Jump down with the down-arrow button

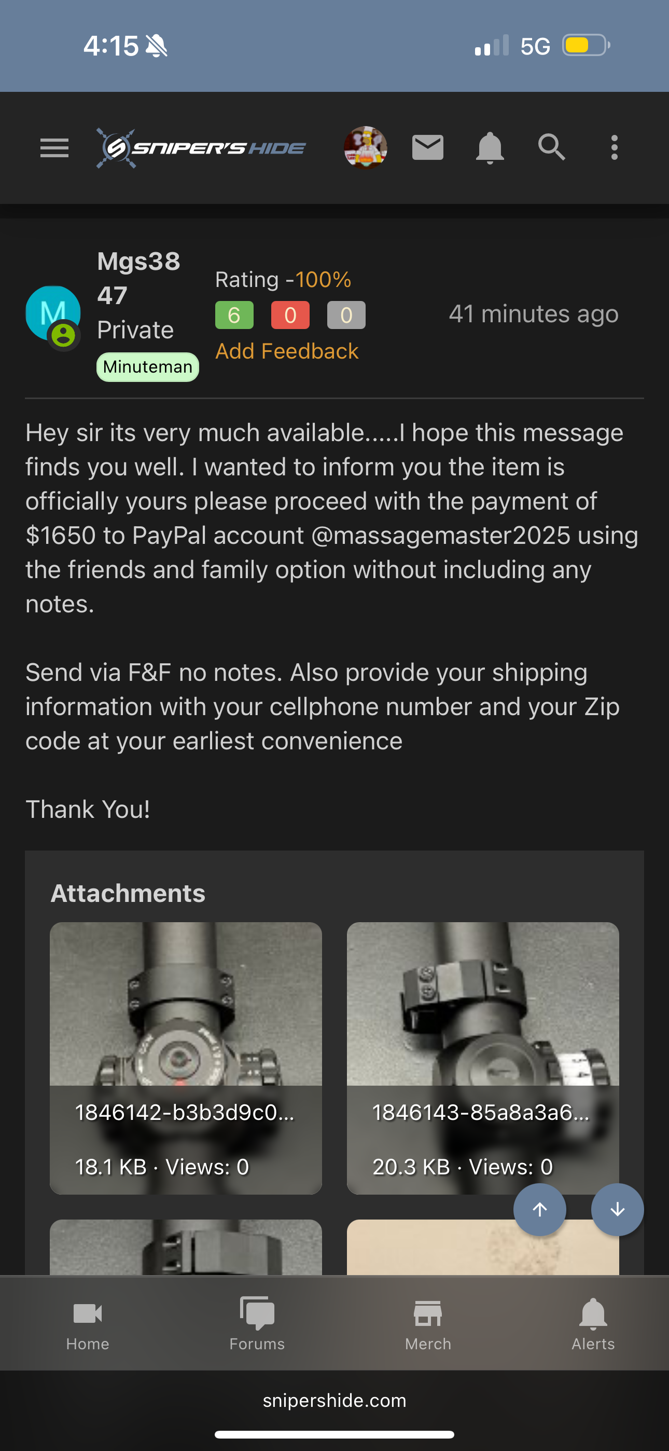pyautogui.click(x=617, y=1209)
